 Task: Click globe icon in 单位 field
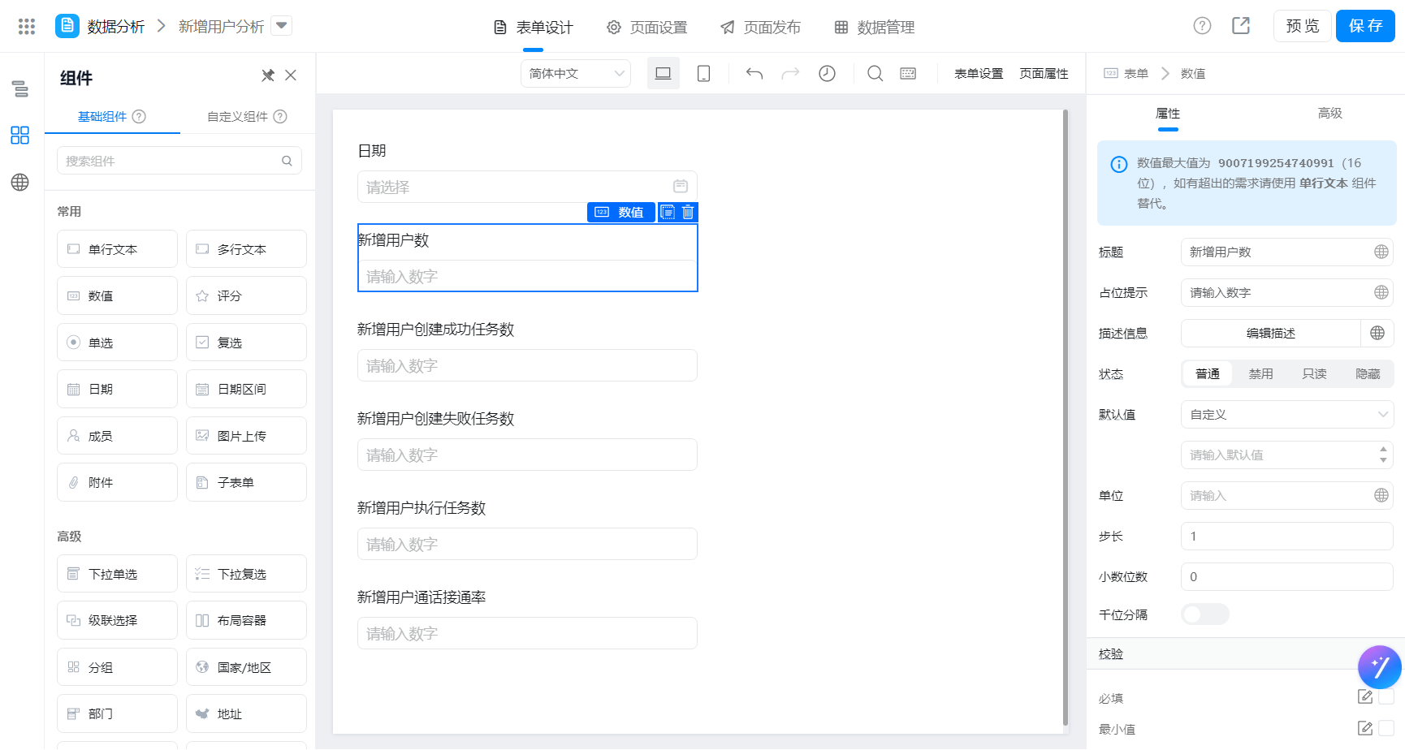pyautogui.click(x=1381, y=495)
